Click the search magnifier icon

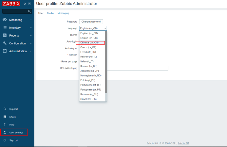(29, 11)
